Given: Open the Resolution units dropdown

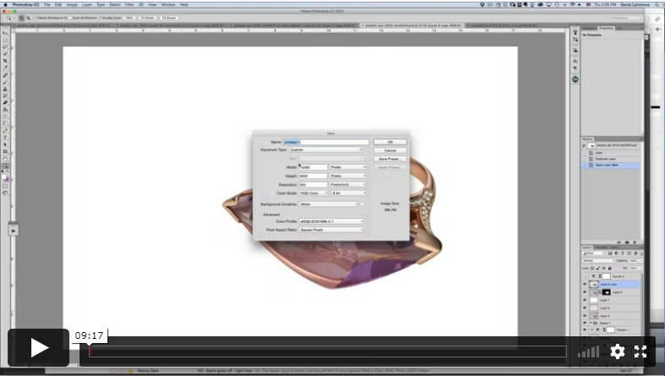Looking at the screenshot, I should (x=348, y=184).
